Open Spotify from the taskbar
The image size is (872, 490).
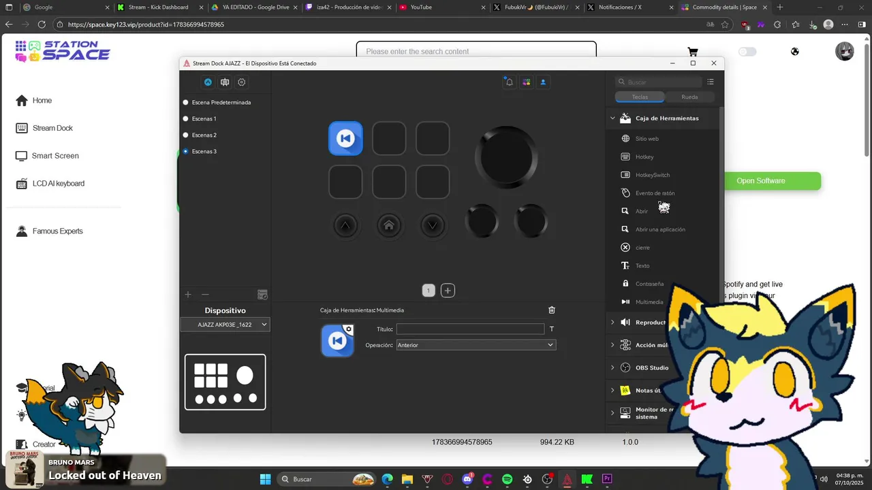click(x=508, y=479)
